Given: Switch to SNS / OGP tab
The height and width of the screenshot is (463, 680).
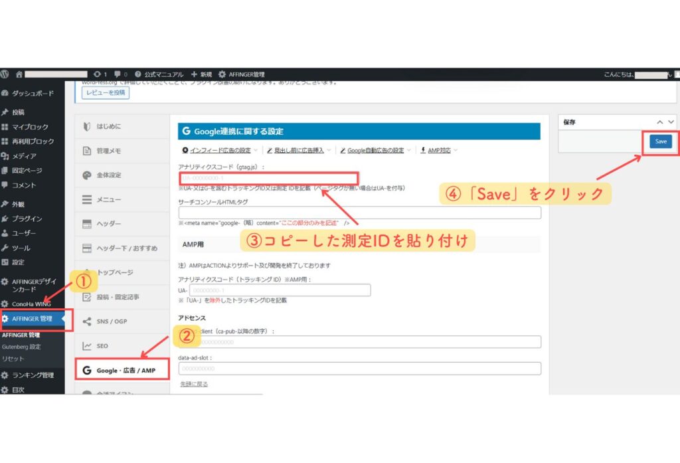Looking at the screenshot, I should coord(122,321).
